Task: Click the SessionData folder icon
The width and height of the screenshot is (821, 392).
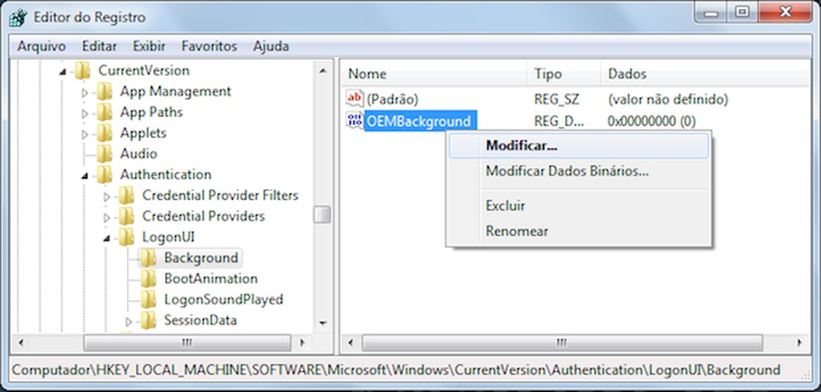Action: pos(149,319)
